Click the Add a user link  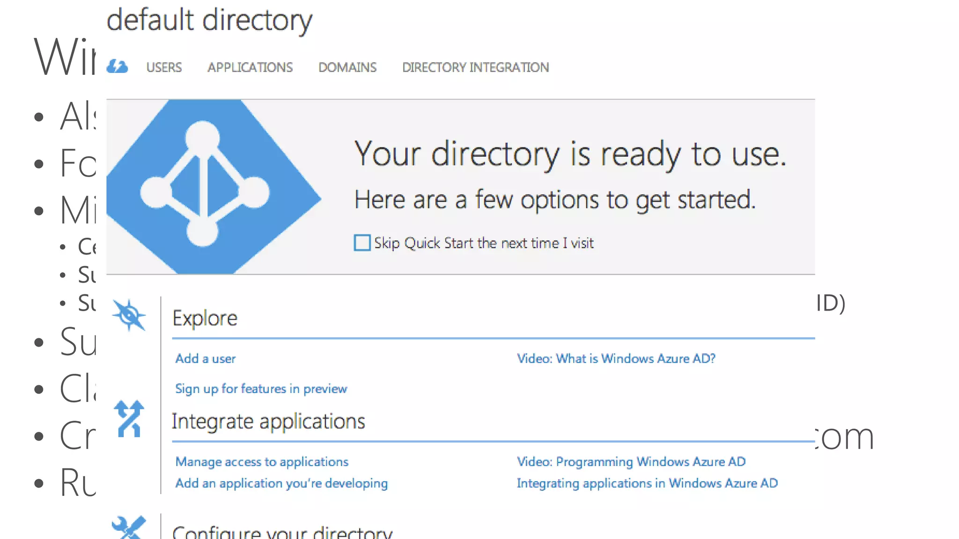click(x=205, y=359)
